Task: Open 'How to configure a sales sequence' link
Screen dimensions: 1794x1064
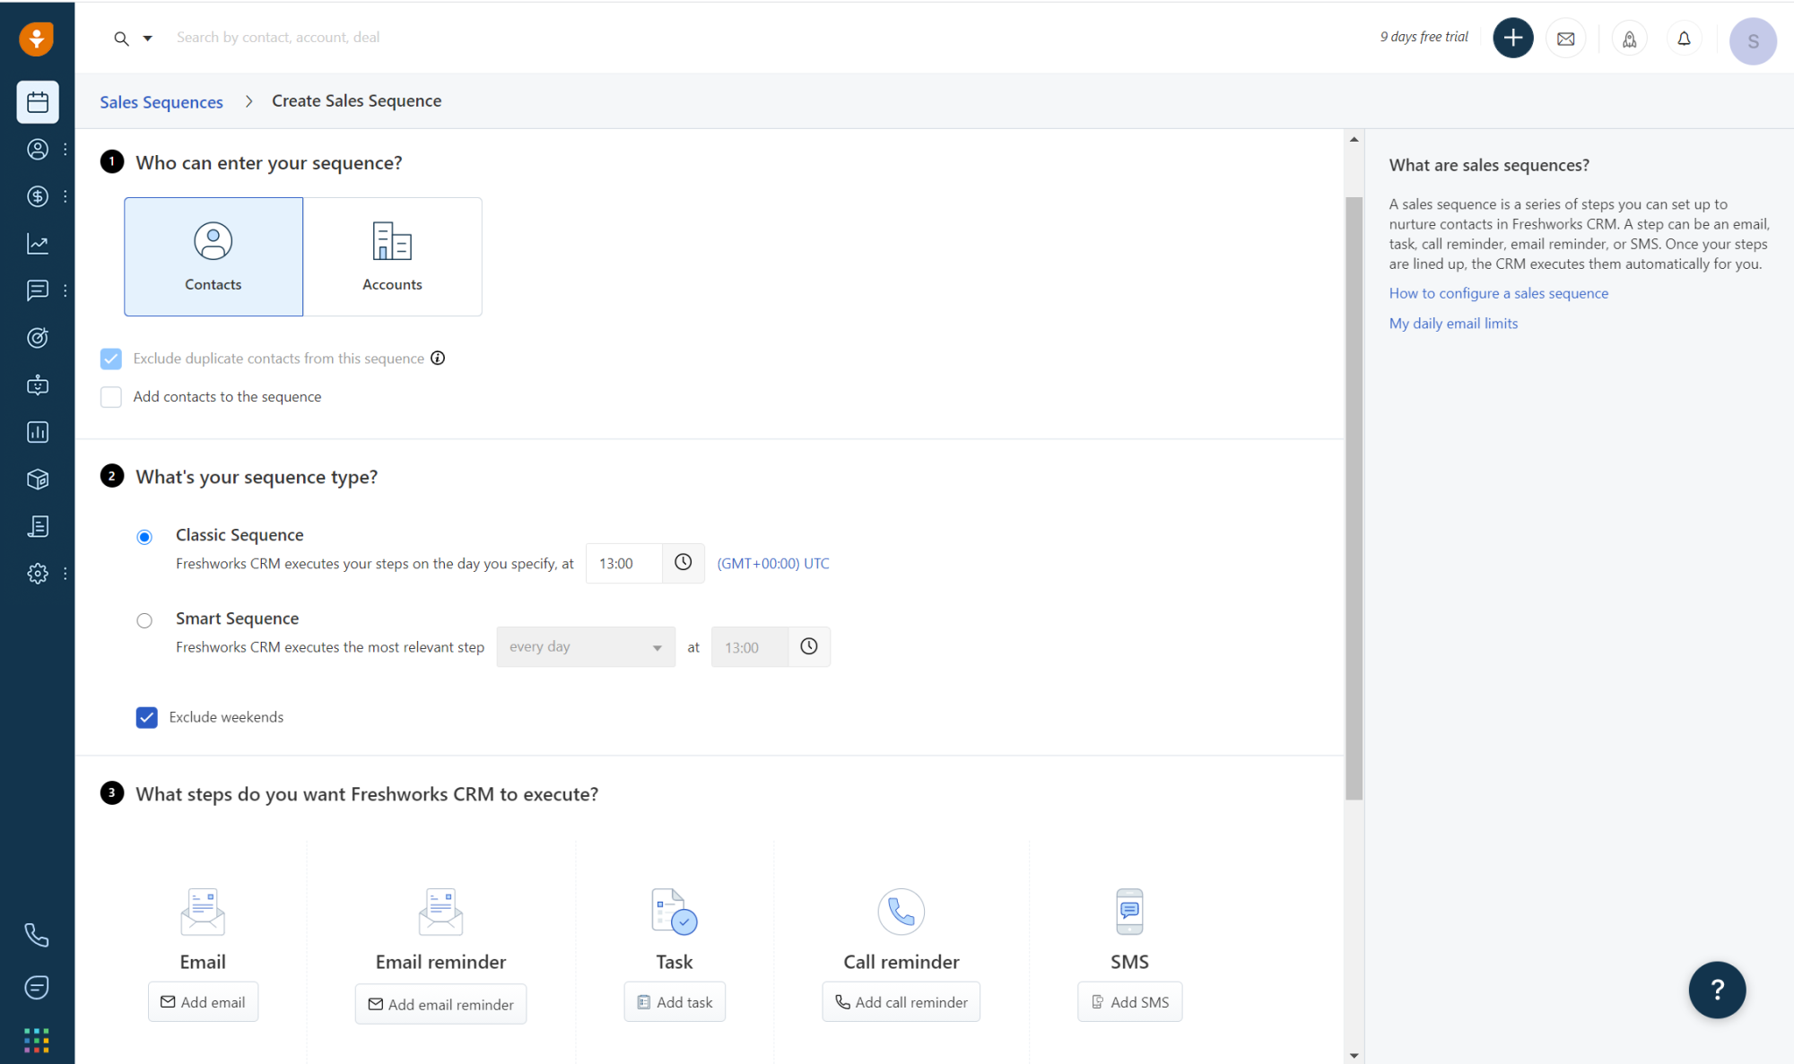Action: pyautogui.click(x=1498, y=293)
